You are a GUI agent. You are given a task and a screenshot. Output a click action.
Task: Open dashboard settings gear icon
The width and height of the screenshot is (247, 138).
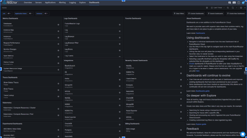pos(207,8)
